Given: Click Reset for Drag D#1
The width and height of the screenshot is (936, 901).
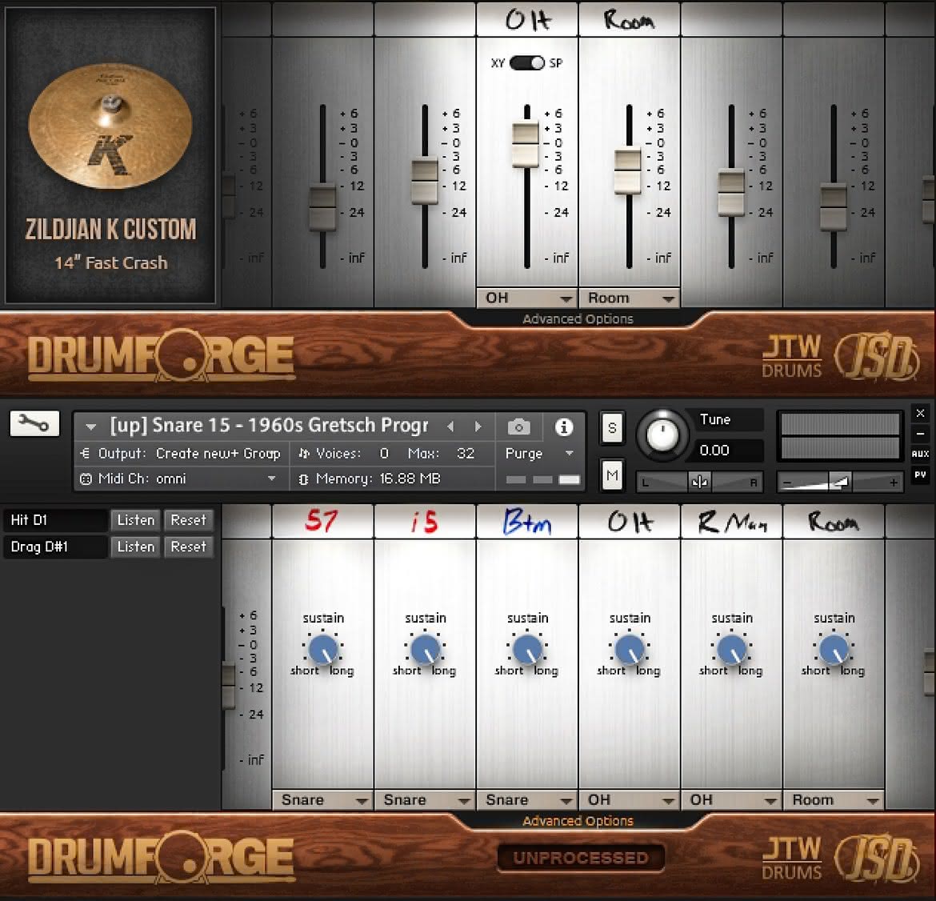Looking at the screenshot, I should coord(188,547).
